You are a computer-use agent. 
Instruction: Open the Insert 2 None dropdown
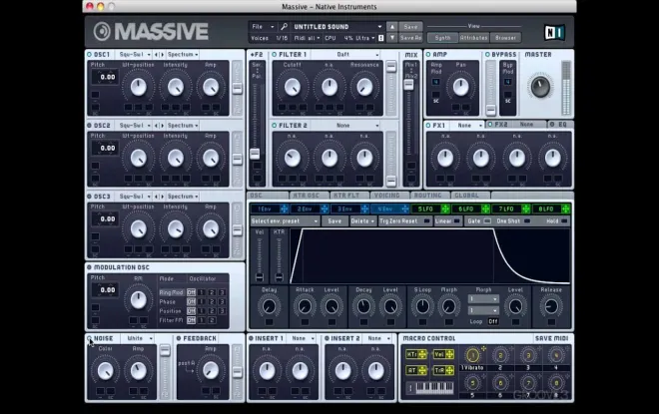377,338
